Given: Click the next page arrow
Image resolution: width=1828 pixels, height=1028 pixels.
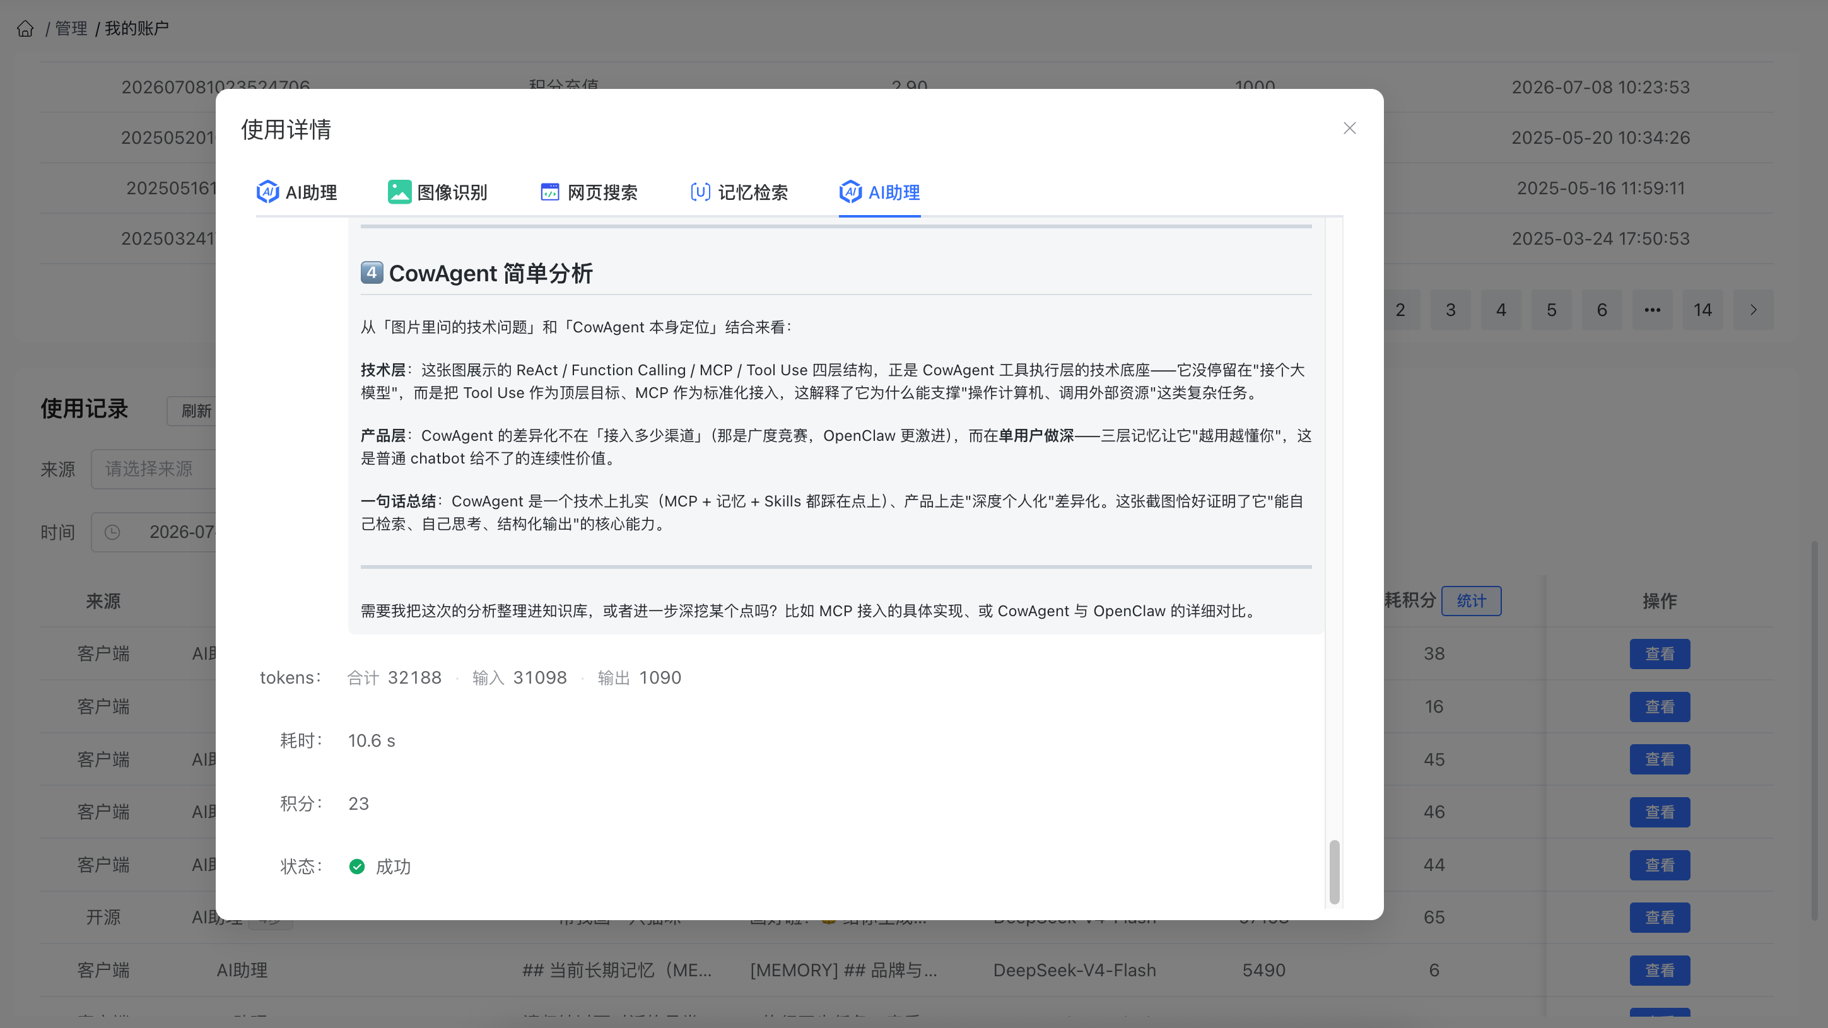Looking at the screenshot, I should click(1753, 309).
